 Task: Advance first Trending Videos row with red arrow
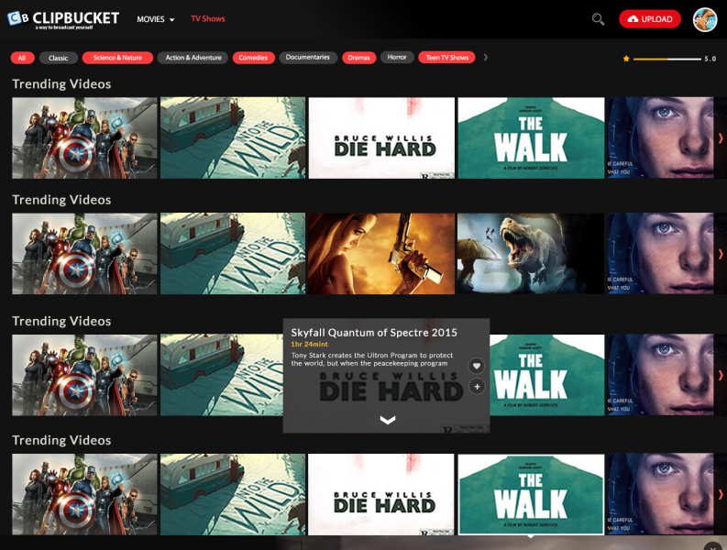721,137
